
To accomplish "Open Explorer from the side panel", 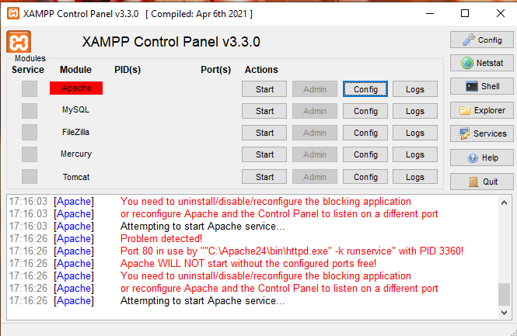I will [481, 110].
